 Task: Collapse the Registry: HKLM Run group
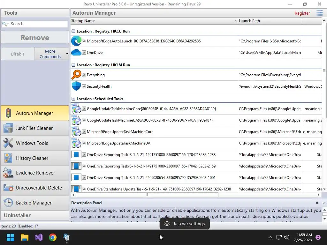coord(73,65)
